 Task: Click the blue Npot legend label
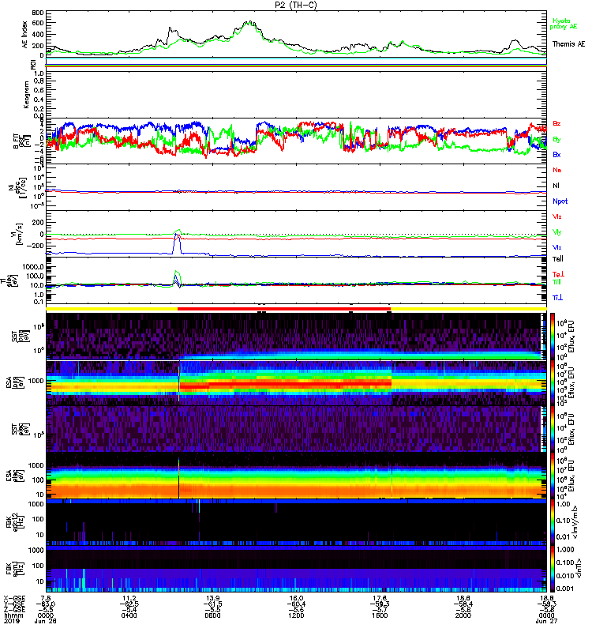(x=560, y=201)
